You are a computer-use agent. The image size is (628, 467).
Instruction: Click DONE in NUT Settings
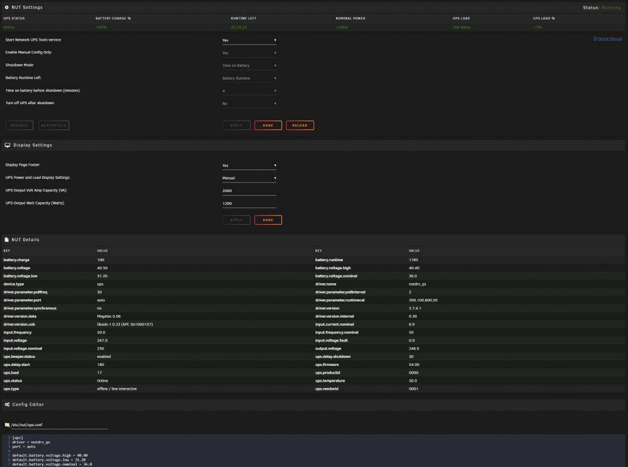click(x=268, y=126)
